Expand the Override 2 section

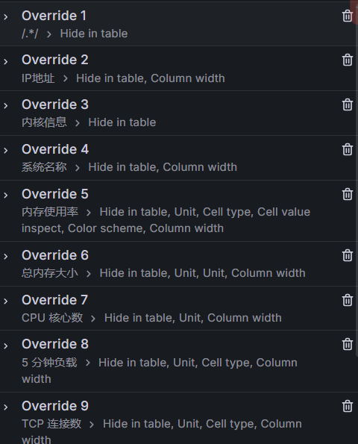tap(6, 61)
